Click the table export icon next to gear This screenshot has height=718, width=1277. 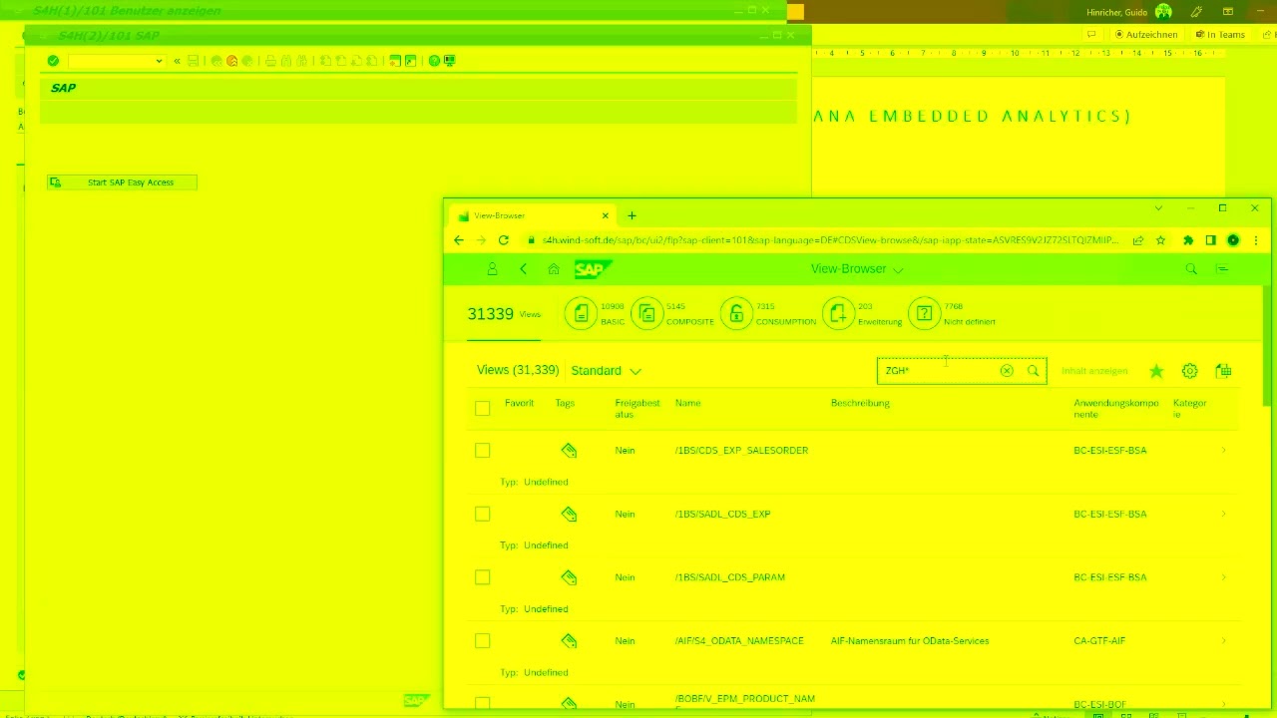(x=1223, y=371)
